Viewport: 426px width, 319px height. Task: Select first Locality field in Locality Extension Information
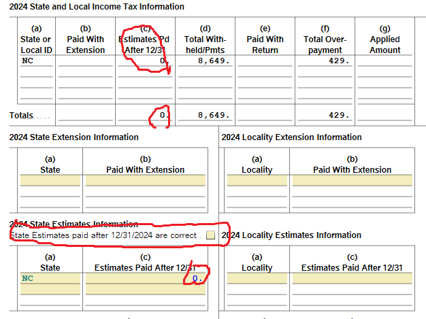click(257, 181)
